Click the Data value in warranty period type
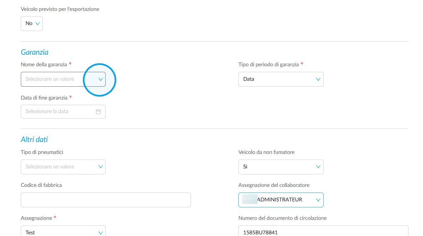This screenshot has height=236, width=423. 249,79
